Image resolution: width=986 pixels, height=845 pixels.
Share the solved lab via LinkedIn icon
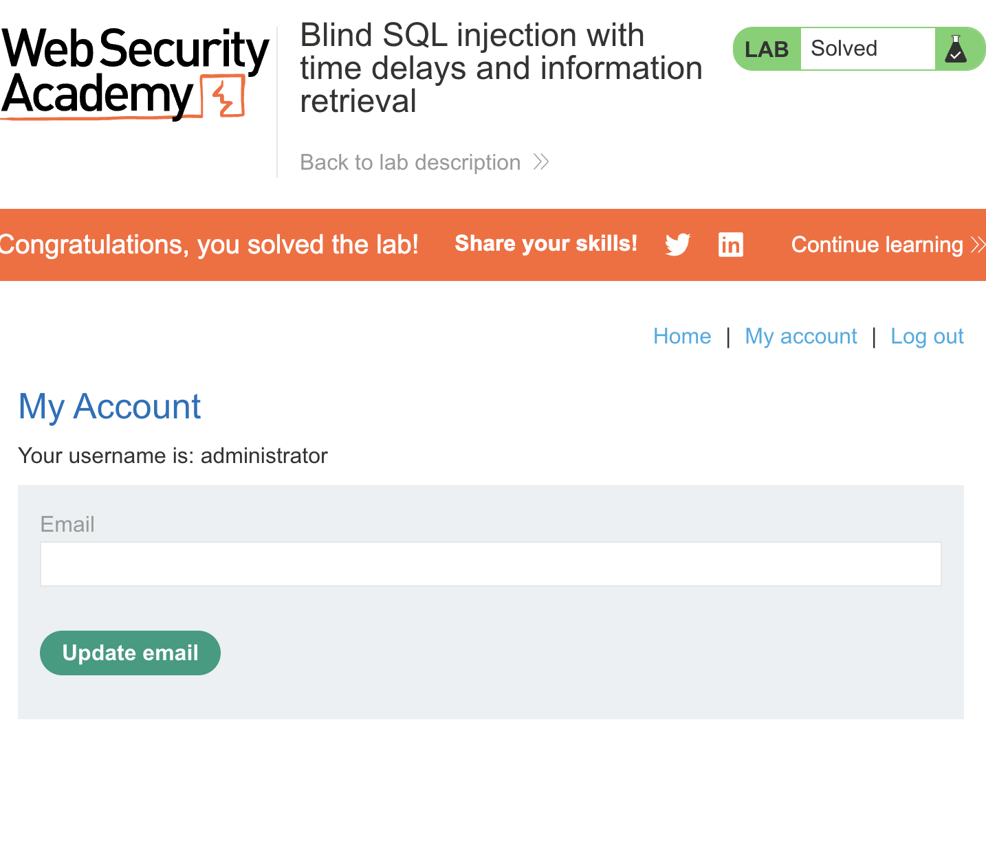(730, 245)
